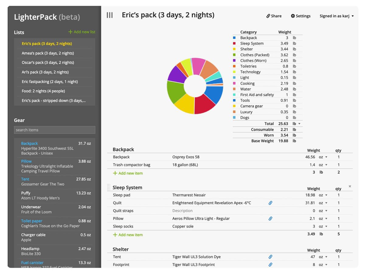Viewport: 365px width, 274px height.
Task: Click Quilt straps Description placeholder field
Action: coord(182,211)
